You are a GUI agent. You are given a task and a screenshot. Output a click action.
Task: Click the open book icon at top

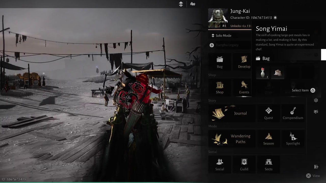point(193,4)
